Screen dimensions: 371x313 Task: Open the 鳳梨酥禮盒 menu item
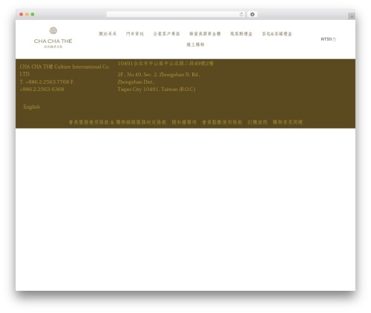(241, 34)
